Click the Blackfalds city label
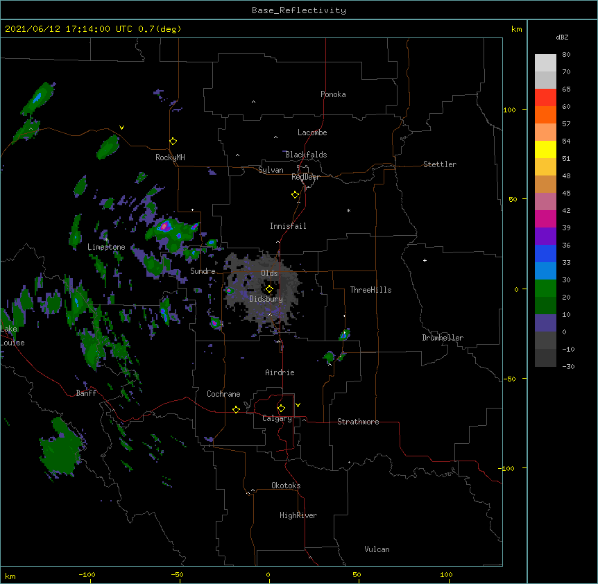This screenshot has height=584, width=598. click(x=306, y=155)
